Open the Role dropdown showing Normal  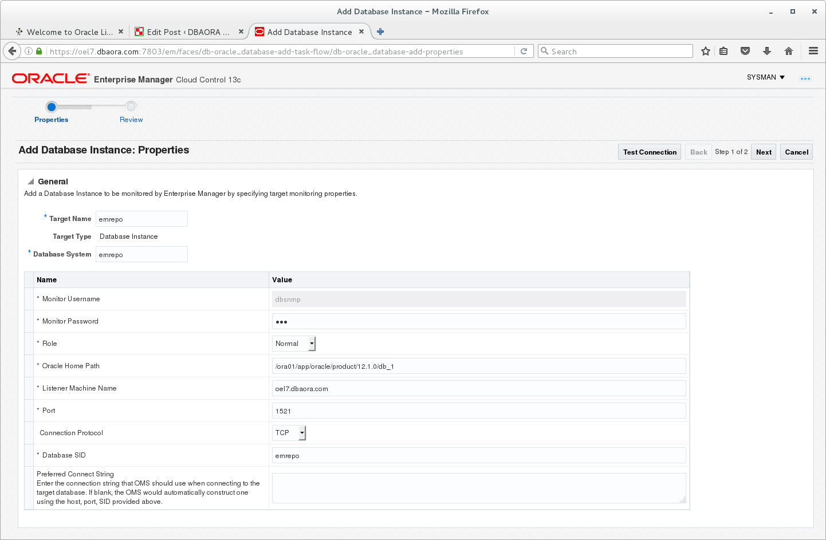[294, 344]
